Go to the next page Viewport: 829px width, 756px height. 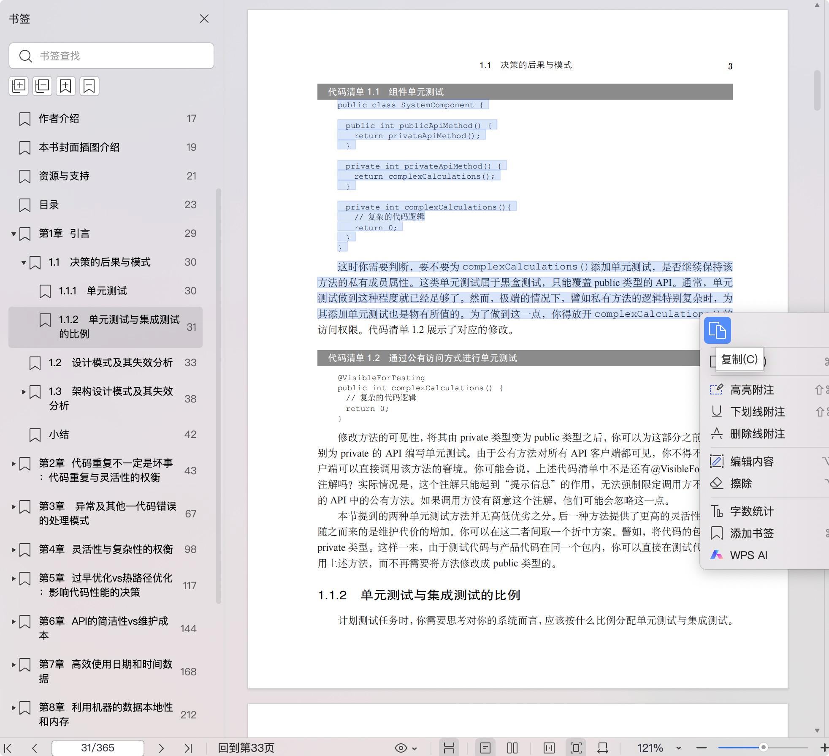coord(161,748)
